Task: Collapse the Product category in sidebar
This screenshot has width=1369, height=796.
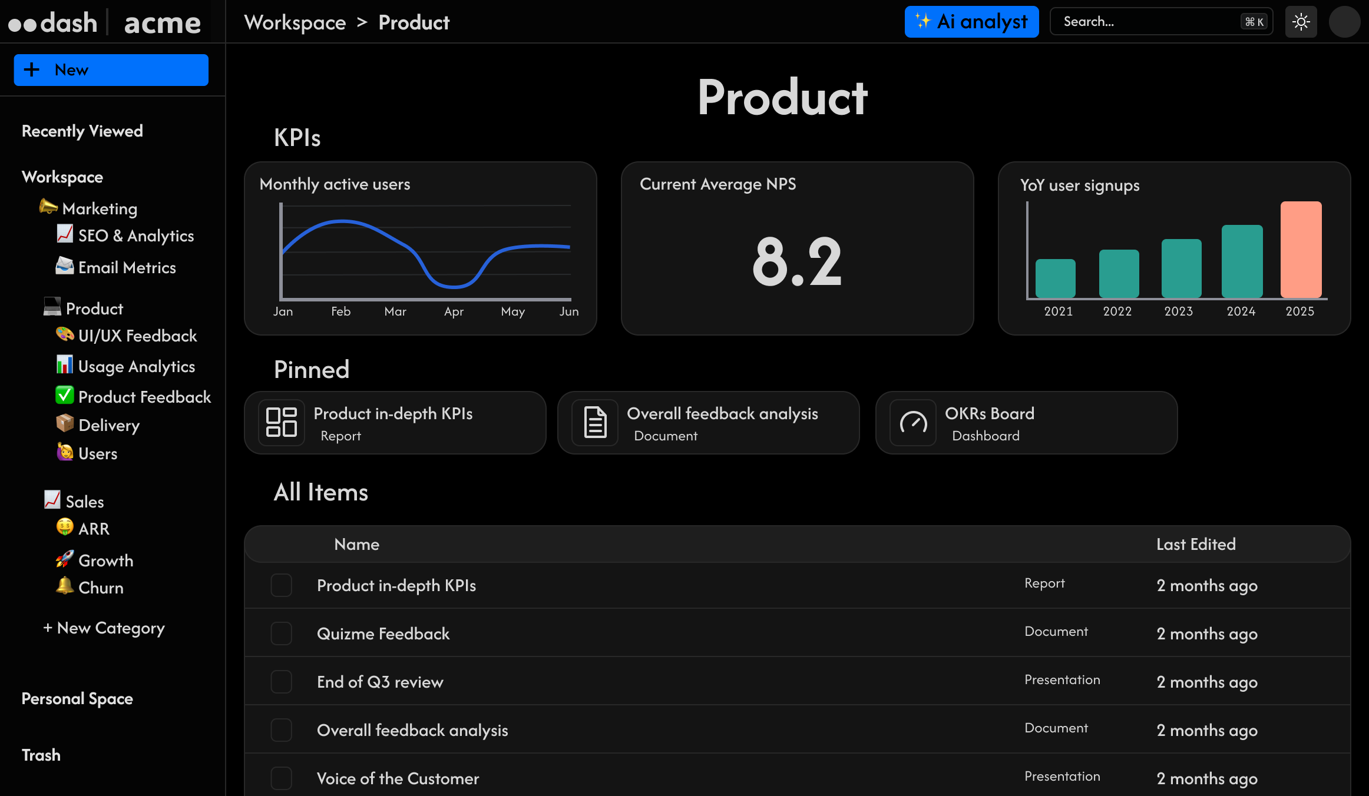Action: tap(94, 309)
